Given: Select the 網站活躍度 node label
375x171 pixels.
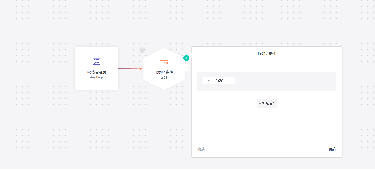Looking at the screenshot, I should pos(97,72).
